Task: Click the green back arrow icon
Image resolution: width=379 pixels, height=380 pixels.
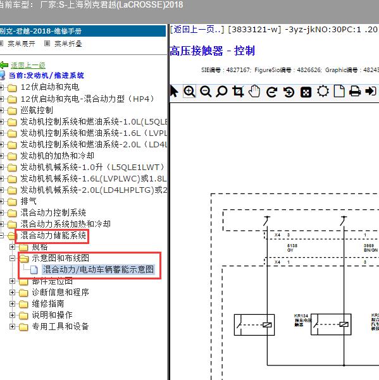Action: pos(4,65)
